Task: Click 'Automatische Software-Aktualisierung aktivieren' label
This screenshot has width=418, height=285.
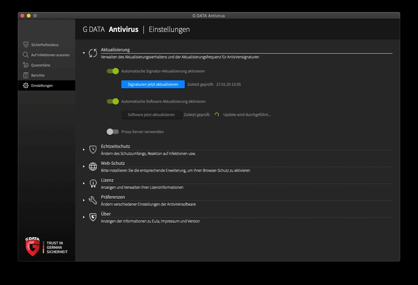Action: pyautogui.click(x=163, y=101)
